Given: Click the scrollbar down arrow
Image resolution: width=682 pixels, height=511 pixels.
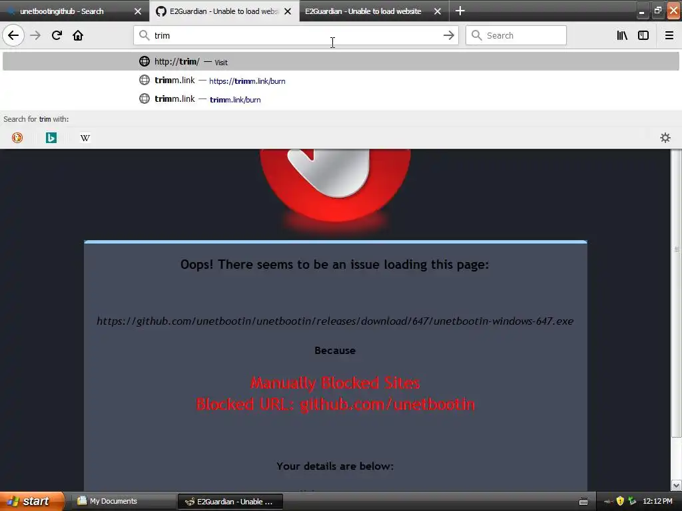Looking at the screenshot, I should pos(676,485).
